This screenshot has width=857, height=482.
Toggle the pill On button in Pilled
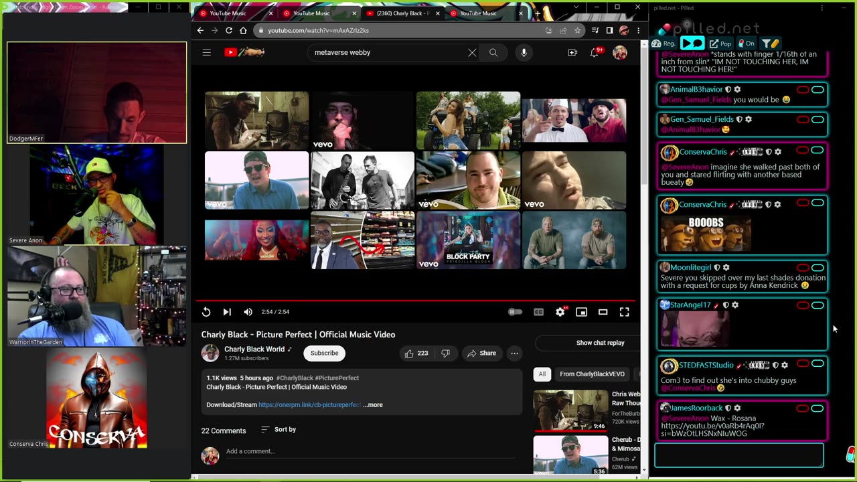coord(747,44)
